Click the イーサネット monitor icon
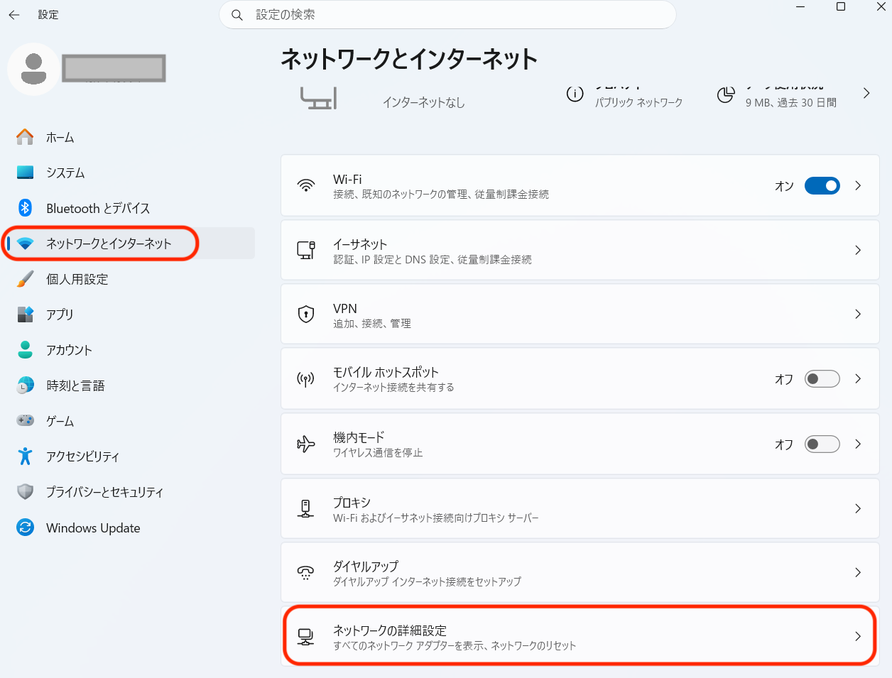The image size is (892, 678). coord(306,250)
